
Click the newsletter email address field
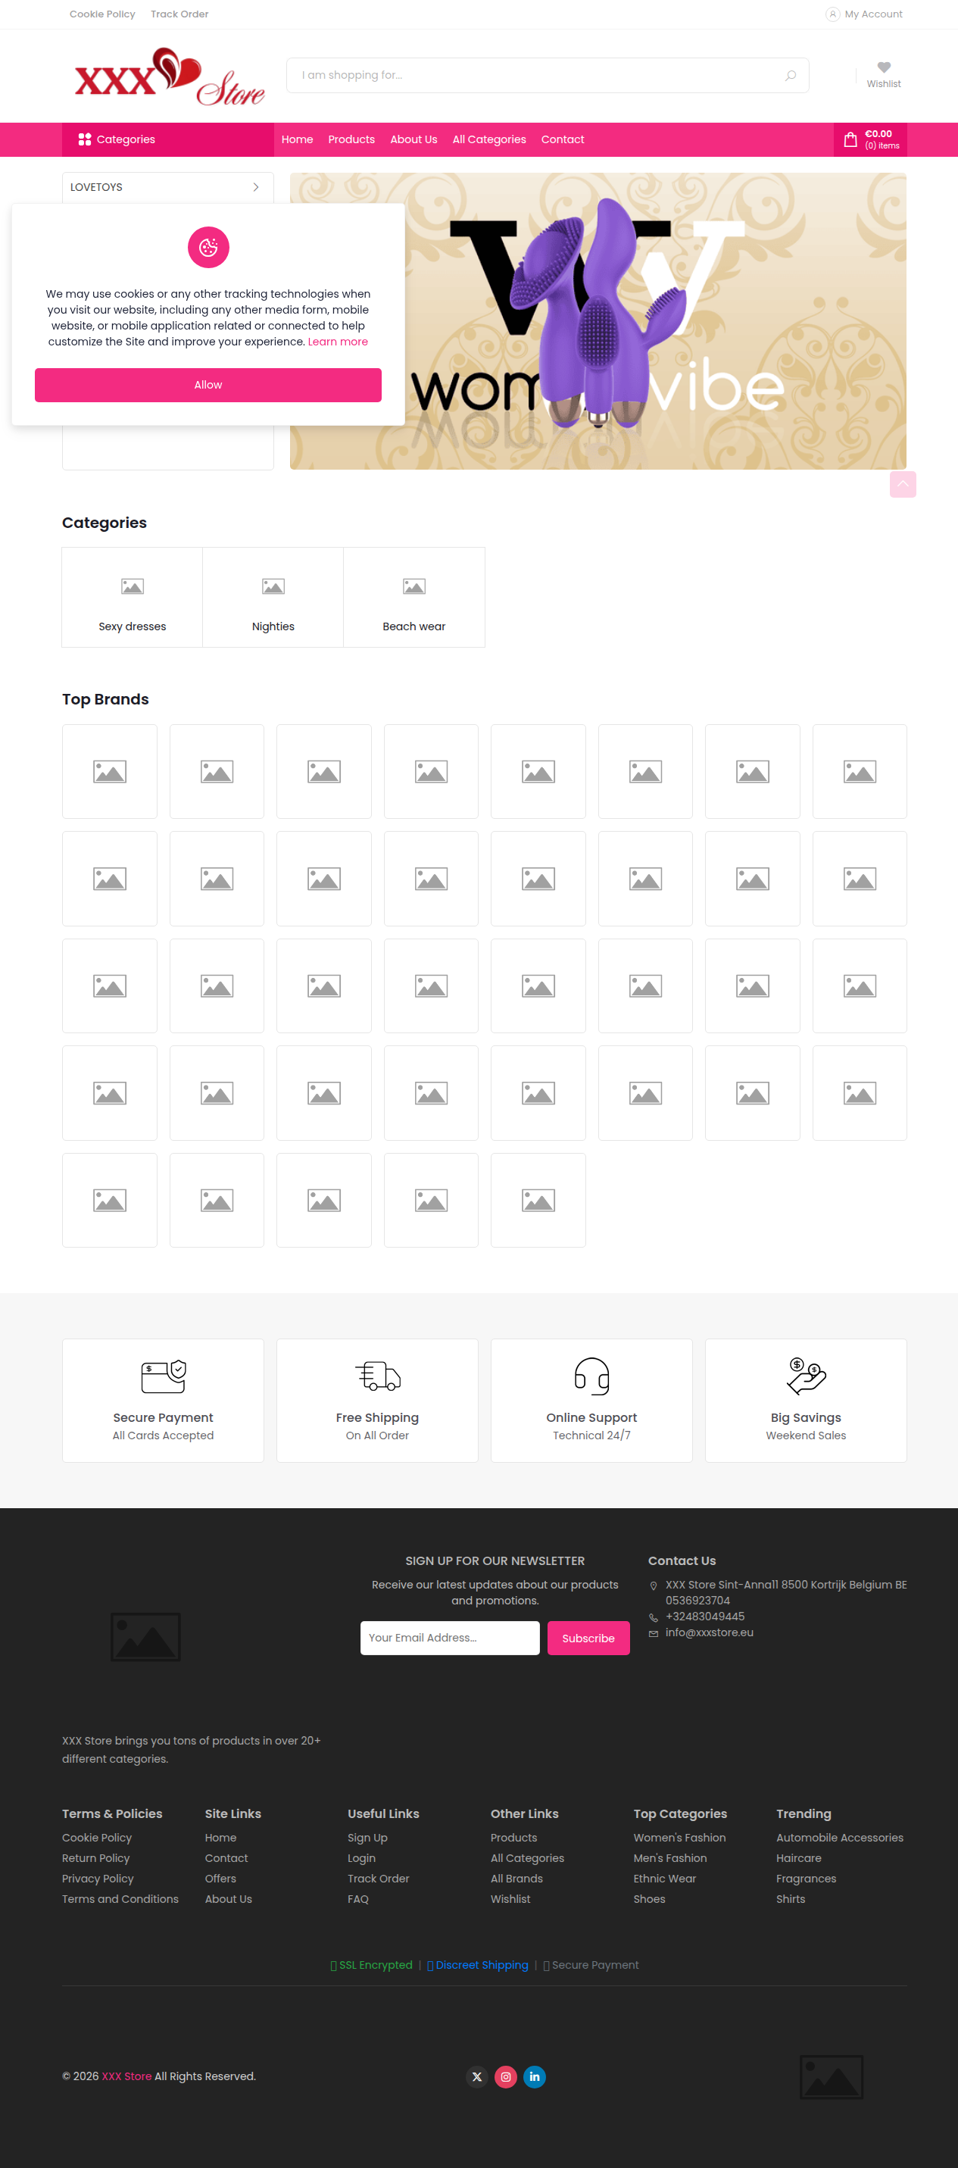pyautogui.click(x=450, y=1638)
